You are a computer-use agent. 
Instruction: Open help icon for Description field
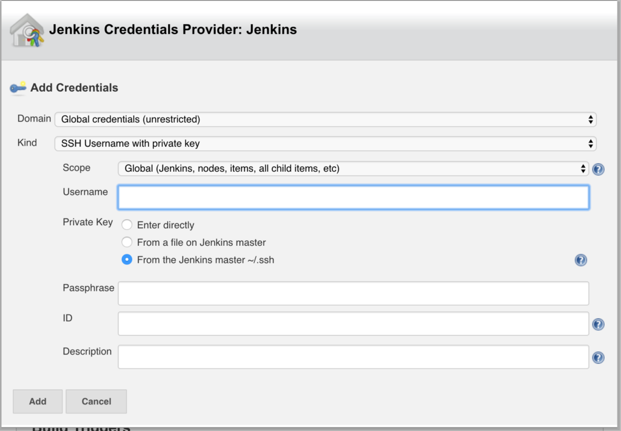tap(598, 358)
